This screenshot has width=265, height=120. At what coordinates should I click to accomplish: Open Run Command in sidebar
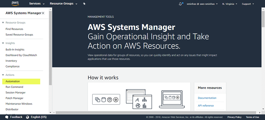[14, 87]
